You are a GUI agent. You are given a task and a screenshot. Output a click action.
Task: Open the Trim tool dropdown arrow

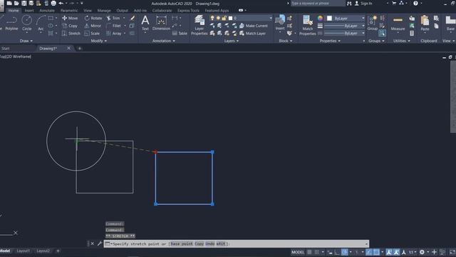(x=124, y=18)
